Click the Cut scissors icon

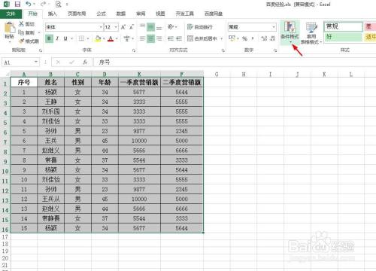click(x=21, y=24)
